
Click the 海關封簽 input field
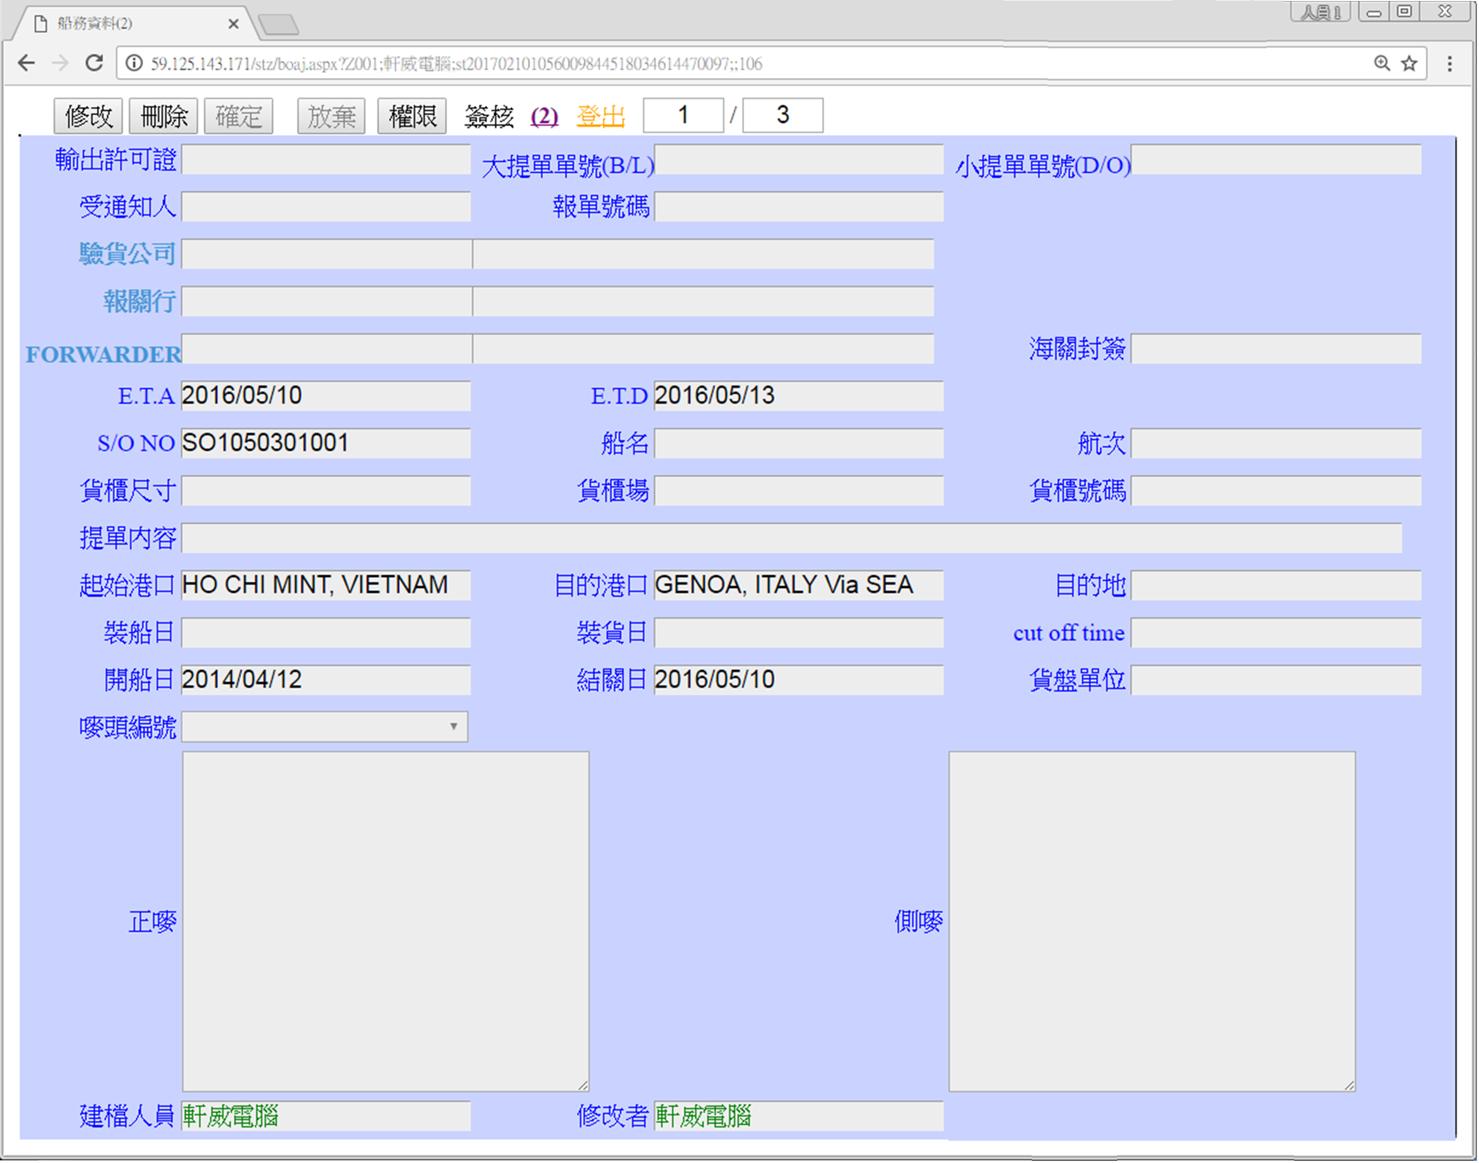pos(1277,349)
